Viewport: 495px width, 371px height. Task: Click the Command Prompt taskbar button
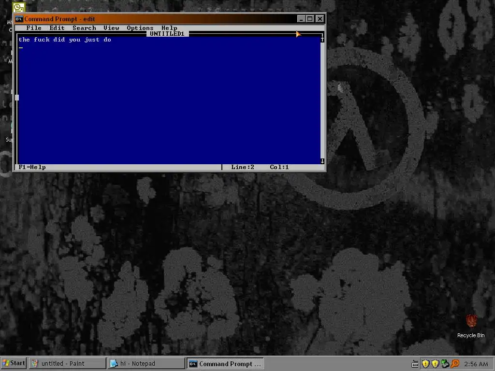click(225, 363)
